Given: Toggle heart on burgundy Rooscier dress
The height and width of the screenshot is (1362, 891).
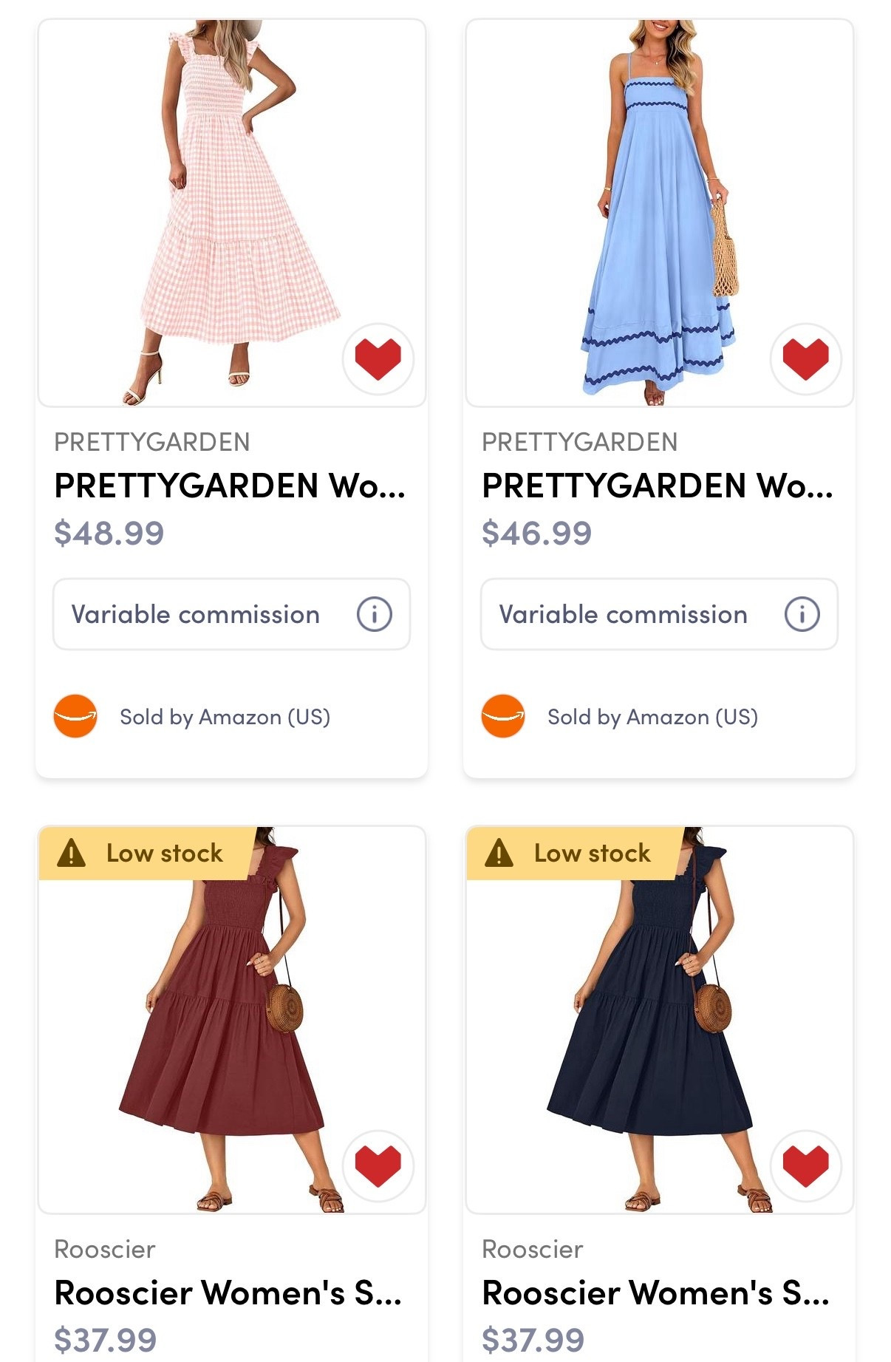Looking at the screenshot, I should pyautogui.click(x=378, y=1165).
